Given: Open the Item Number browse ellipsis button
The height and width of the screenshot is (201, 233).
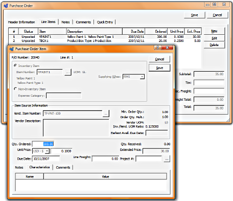Looking at the screenshot, I should click(68, 72).
